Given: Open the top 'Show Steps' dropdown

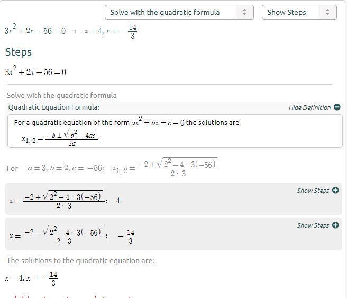Looking at the screenshot, I should (299, 12).
